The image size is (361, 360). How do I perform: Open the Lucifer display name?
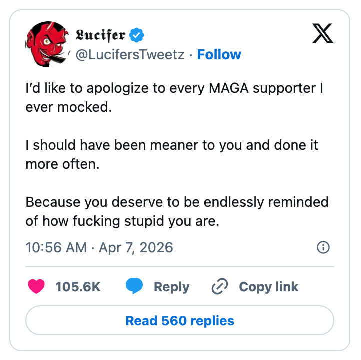100,35
